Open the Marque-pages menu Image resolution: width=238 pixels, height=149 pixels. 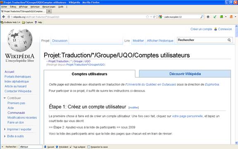49,7
